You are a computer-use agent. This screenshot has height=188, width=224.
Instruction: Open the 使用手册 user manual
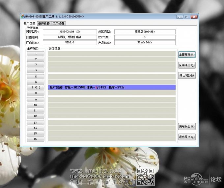(x=187, y=126)
